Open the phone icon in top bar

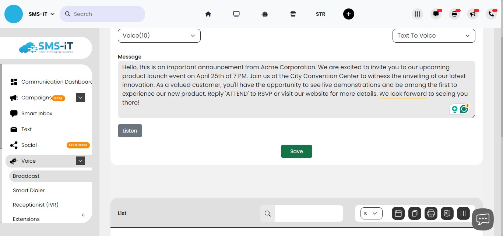pyautogui.click(x=491, y=14)
